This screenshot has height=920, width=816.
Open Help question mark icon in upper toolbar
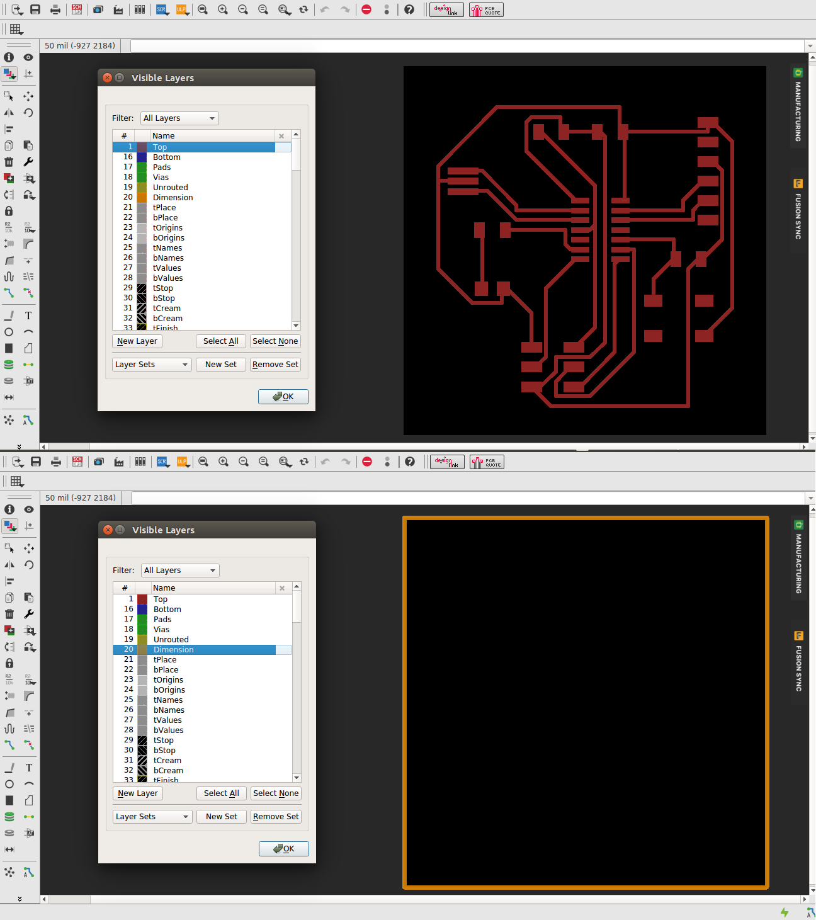pos(409,9)
